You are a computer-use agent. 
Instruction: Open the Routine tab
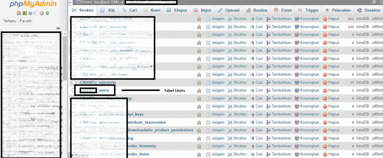[257, 10]
